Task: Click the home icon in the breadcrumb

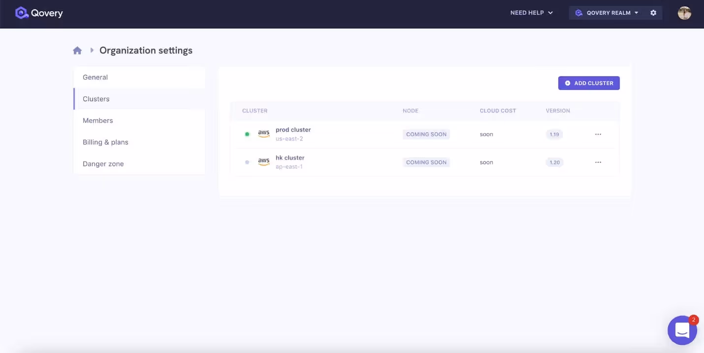Action: click(x=77, y=50)
